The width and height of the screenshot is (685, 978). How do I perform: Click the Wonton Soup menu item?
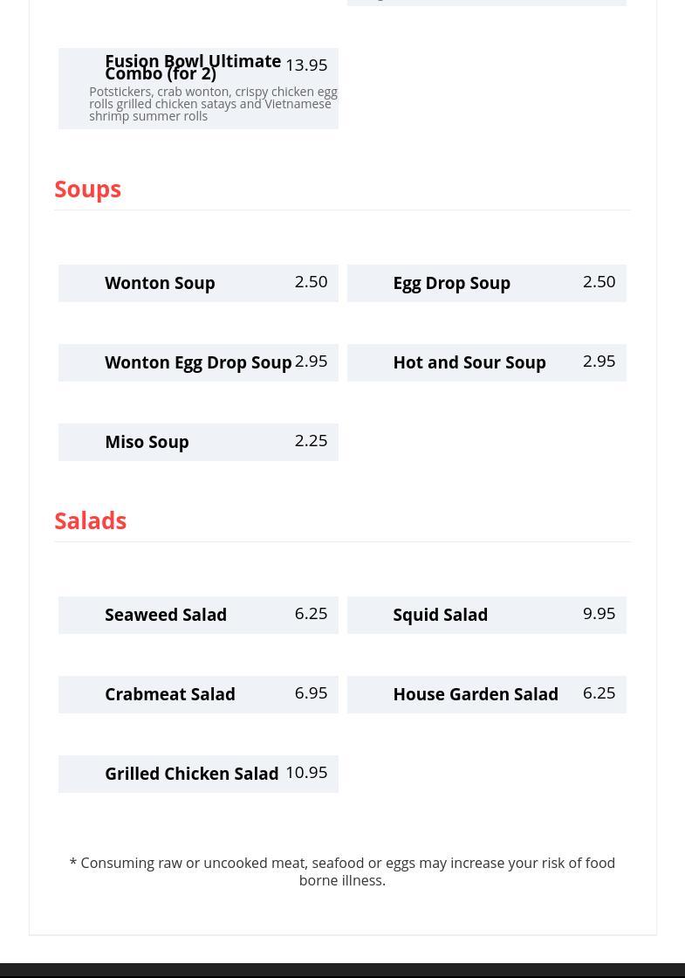(198, 283)
